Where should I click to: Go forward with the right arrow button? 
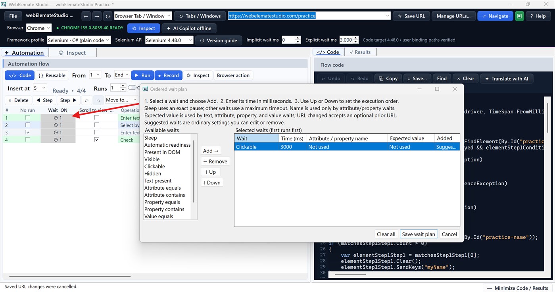[x=97, y=16]
